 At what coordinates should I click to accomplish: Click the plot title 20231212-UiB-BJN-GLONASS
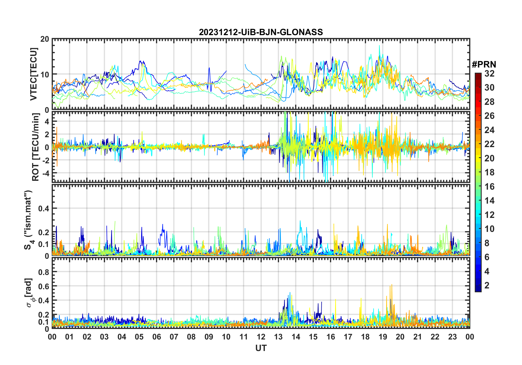tap(261, 32)
